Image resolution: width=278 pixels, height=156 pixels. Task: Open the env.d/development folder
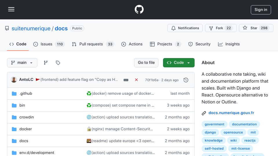[37, 153]
